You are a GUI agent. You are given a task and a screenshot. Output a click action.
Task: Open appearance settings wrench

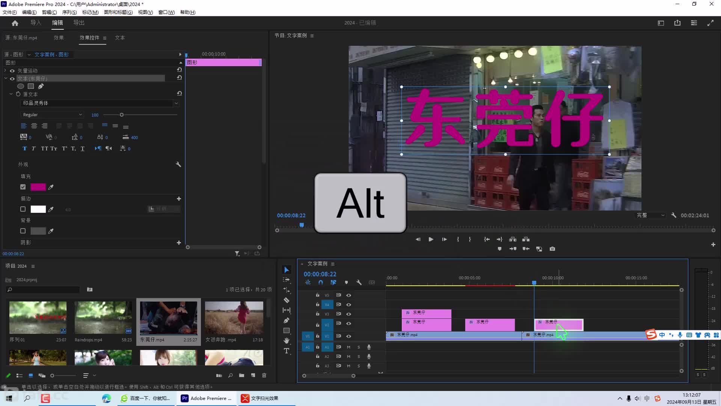click(178, 164)
